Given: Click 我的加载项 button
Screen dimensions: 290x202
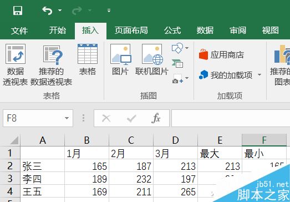Looking at the screenshot, I should click(226, 75).
